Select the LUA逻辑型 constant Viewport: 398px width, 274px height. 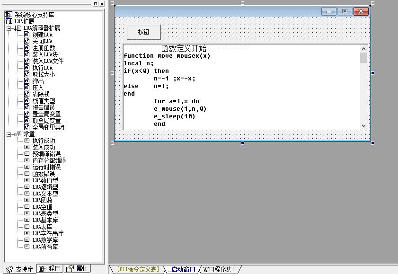click(45, 187)
